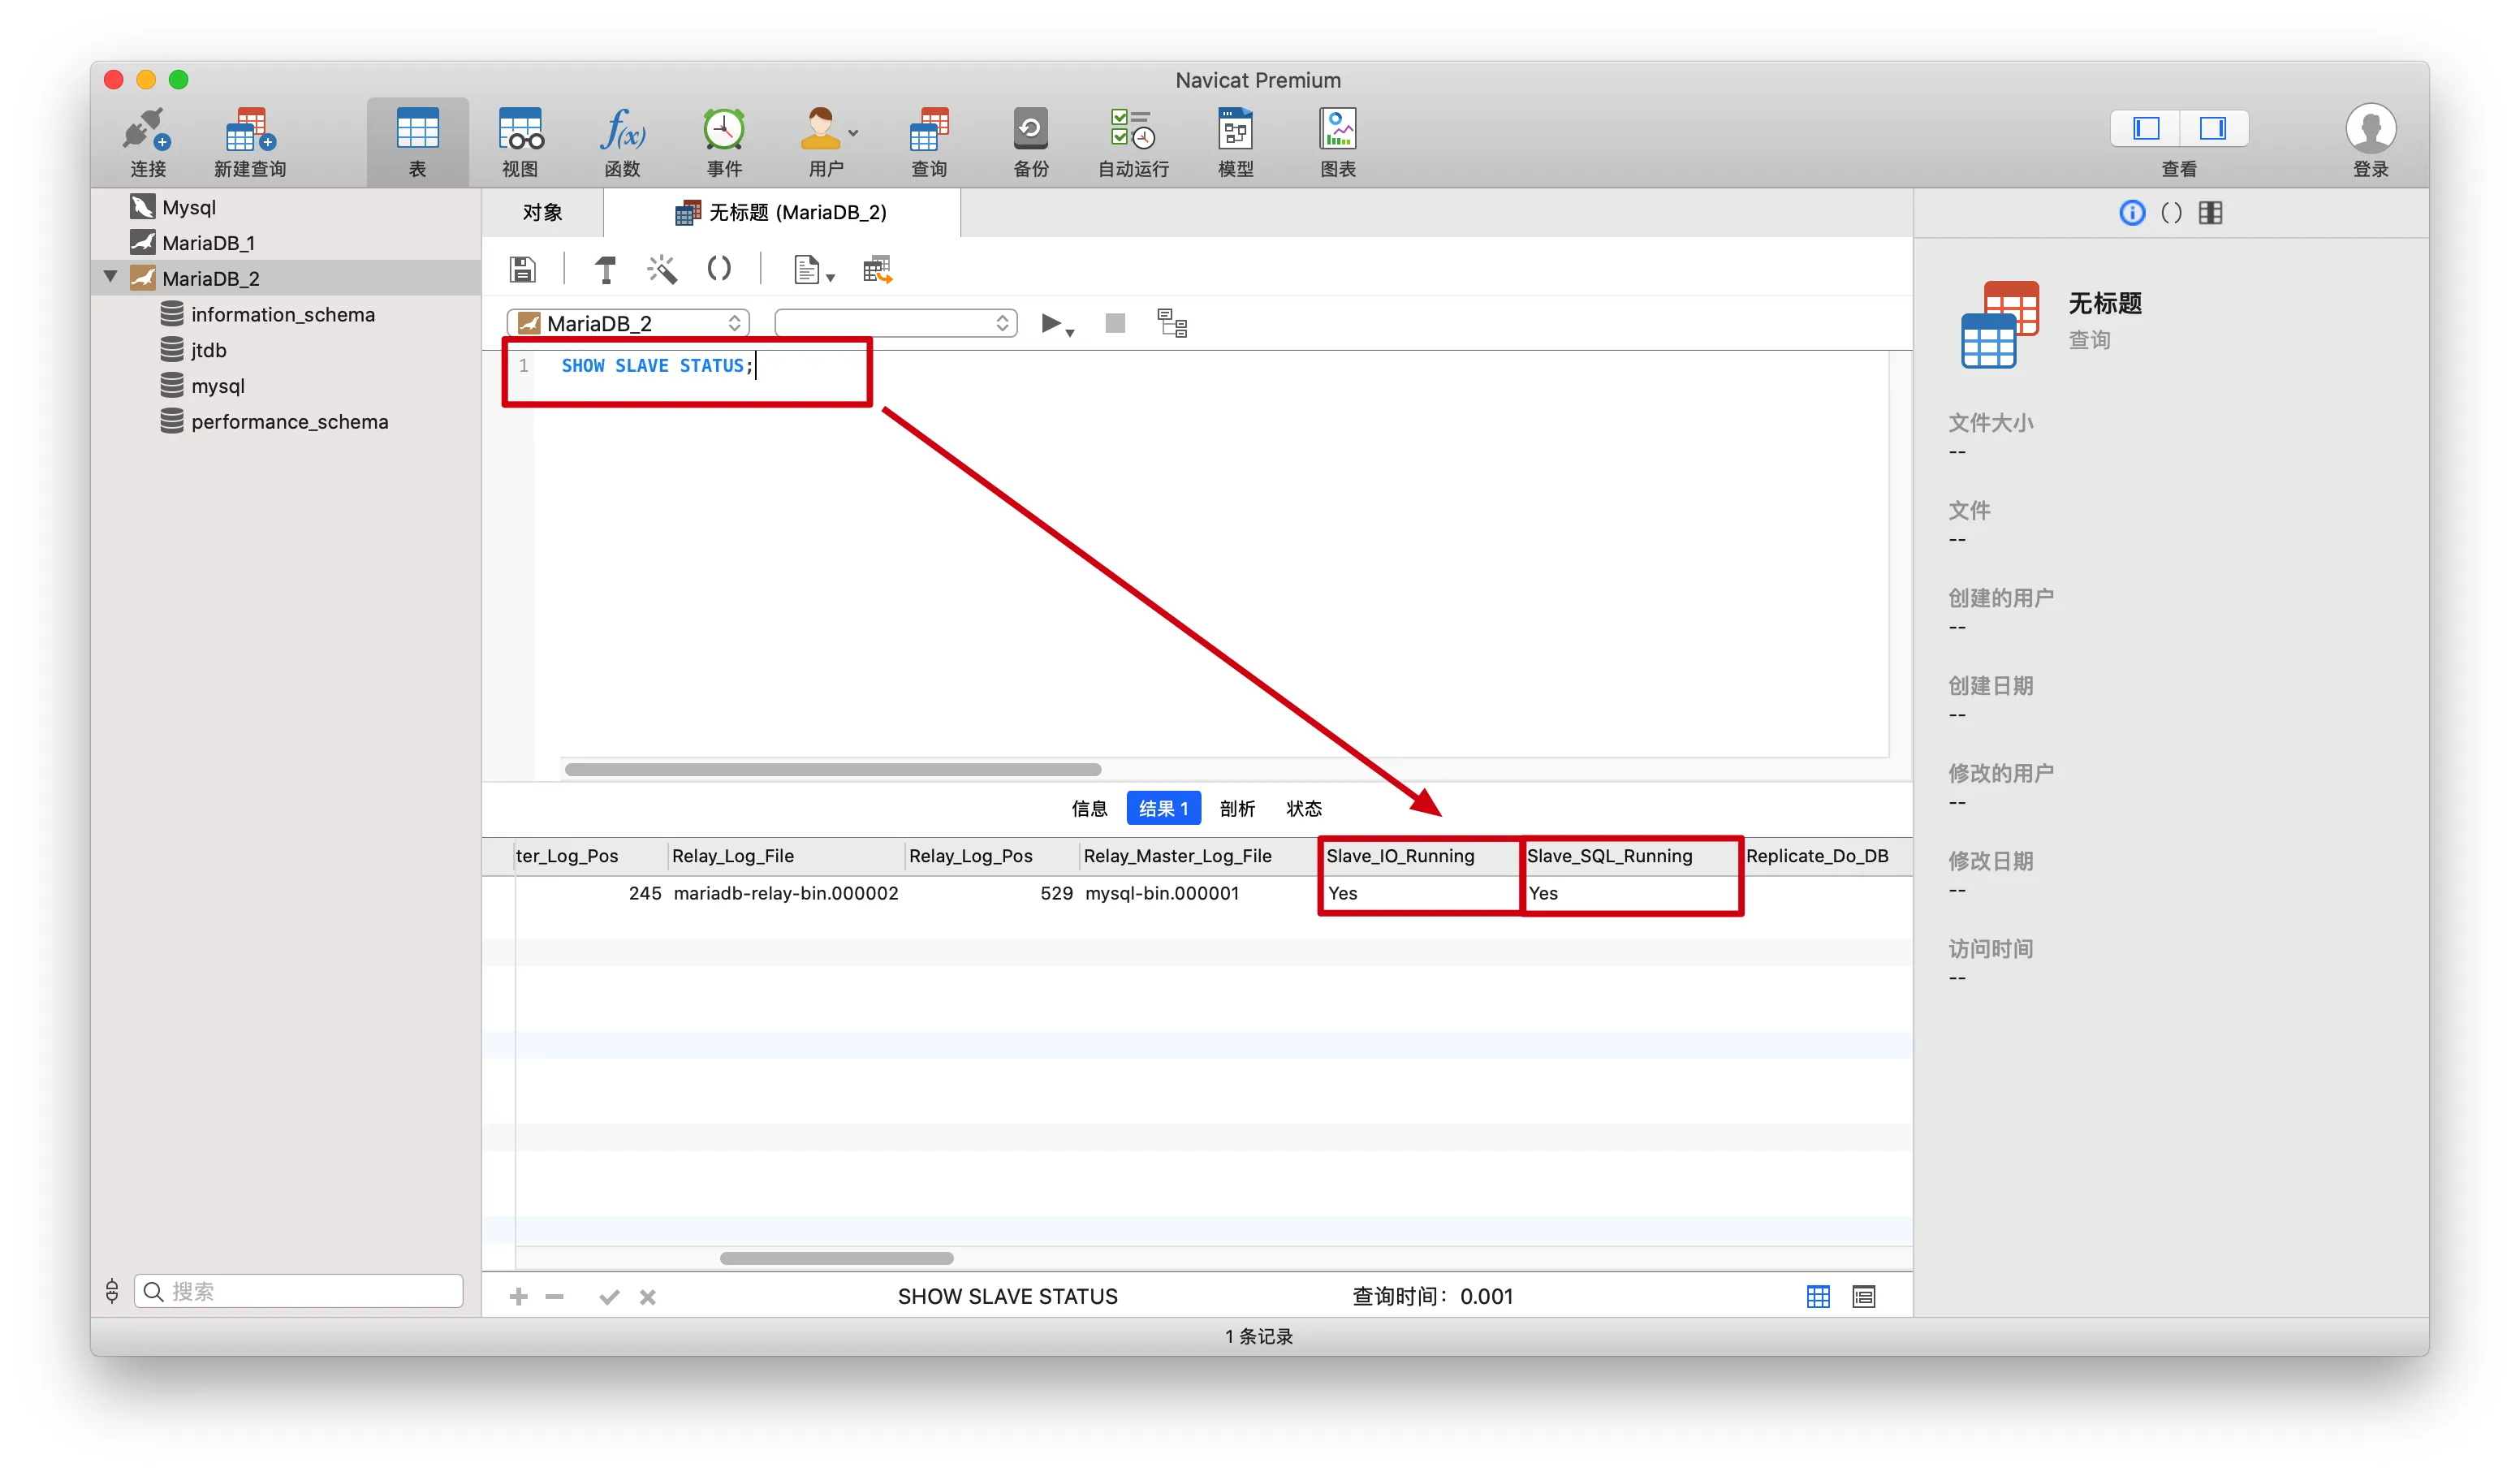Switch to the 对象 (Objects) tab

pos(543,212)
